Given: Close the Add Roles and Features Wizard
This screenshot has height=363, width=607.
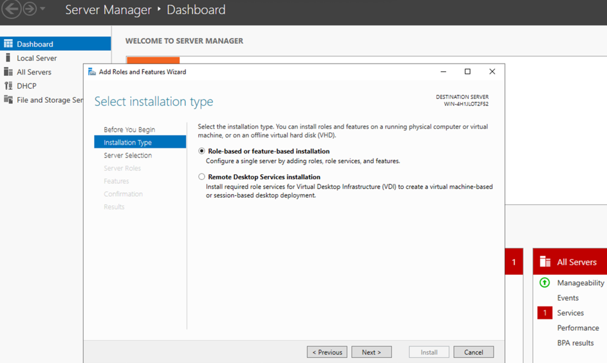Looking at the screenshot, I should (492, 71).
